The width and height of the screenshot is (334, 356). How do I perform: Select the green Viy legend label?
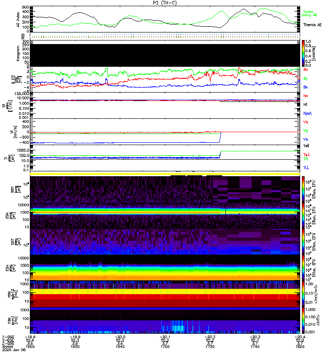pyautogui.click(x=305, y=131)
